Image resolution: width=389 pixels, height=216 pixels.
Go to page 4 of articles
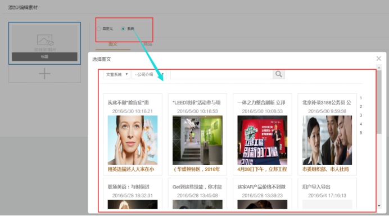[x=361, y=124]
